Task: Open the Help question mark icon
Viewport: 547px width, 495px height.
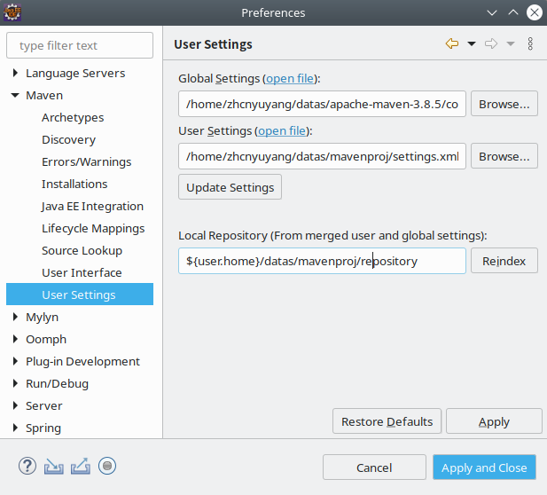Action: coord(27,466)
